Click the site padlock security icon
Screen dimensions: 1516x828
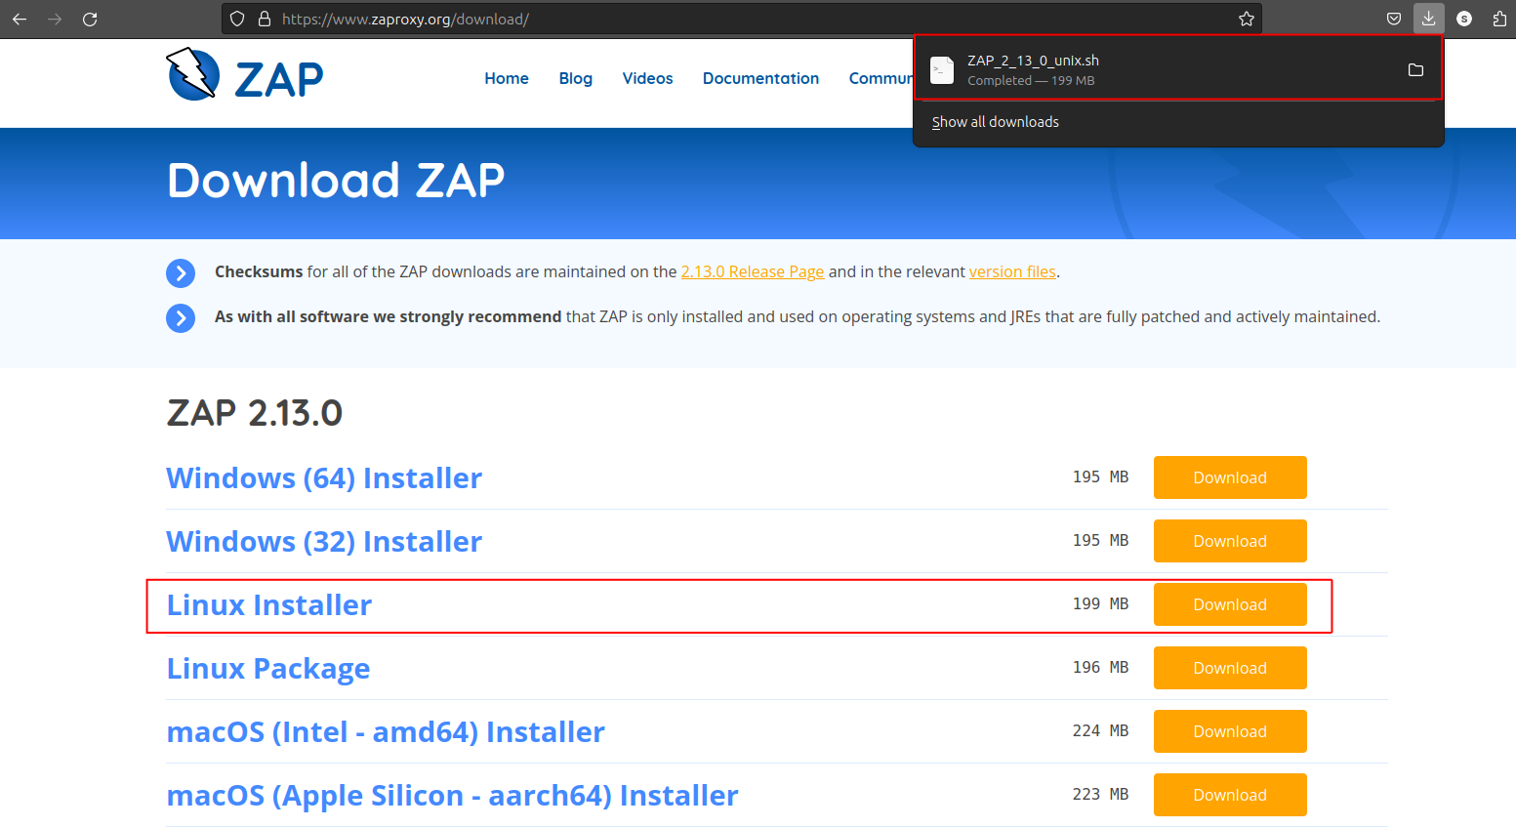point(264,19)
